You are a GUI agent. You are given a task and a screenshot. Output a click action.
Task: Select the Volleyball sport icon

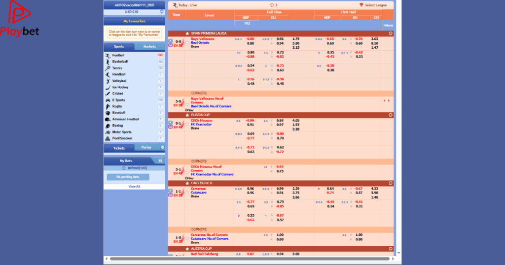coord(108,81)
